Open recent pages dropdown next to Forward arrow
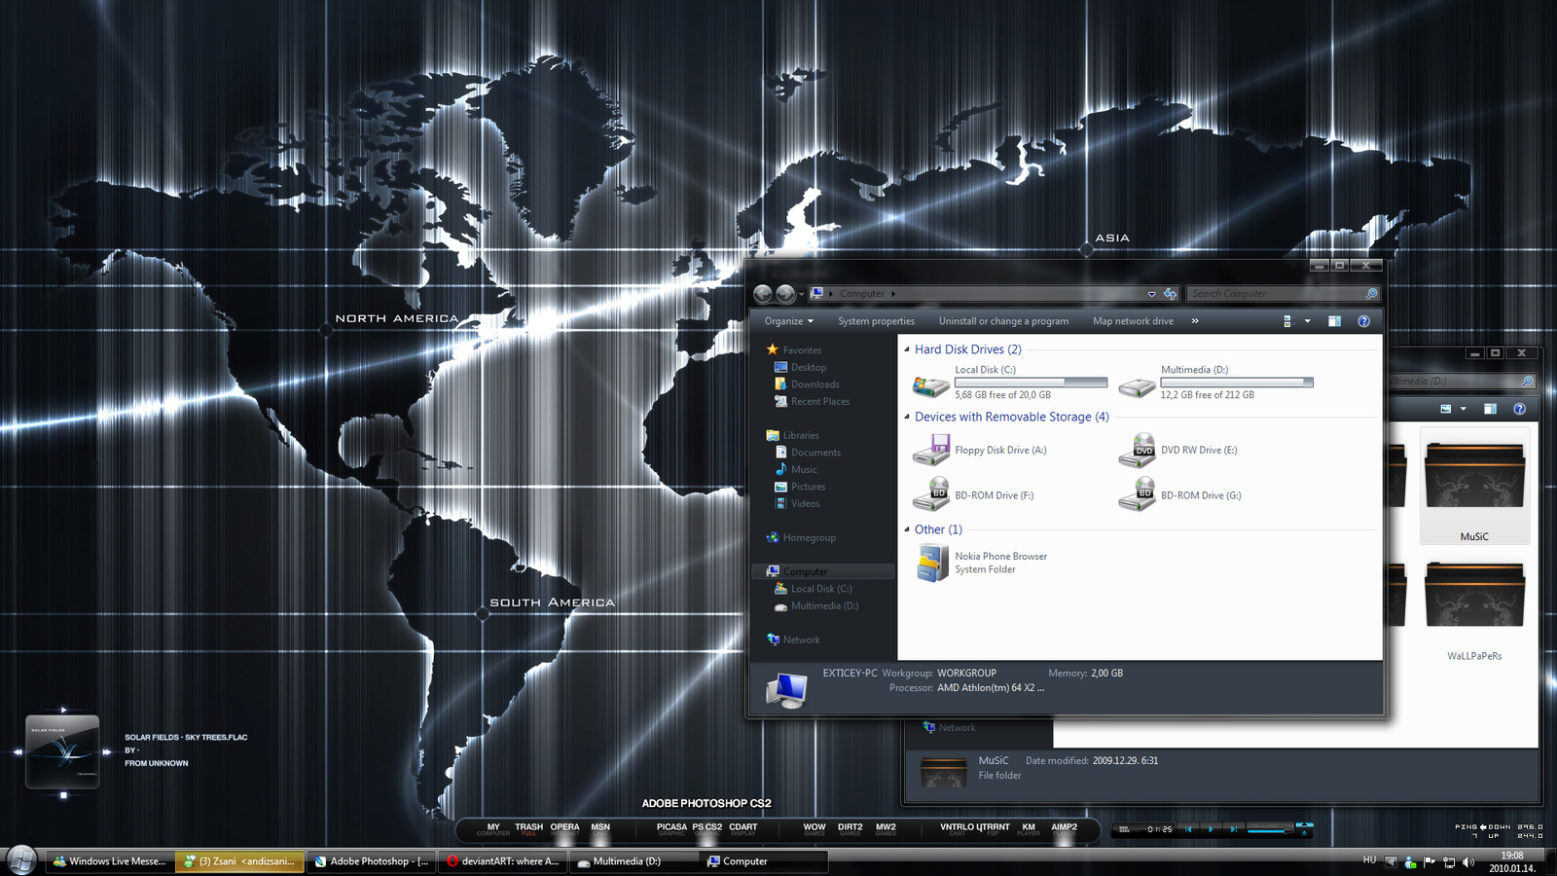Image resolution: width=1557 pixels, height=876 pixels. pyautogui.click(x=801, y=293)
